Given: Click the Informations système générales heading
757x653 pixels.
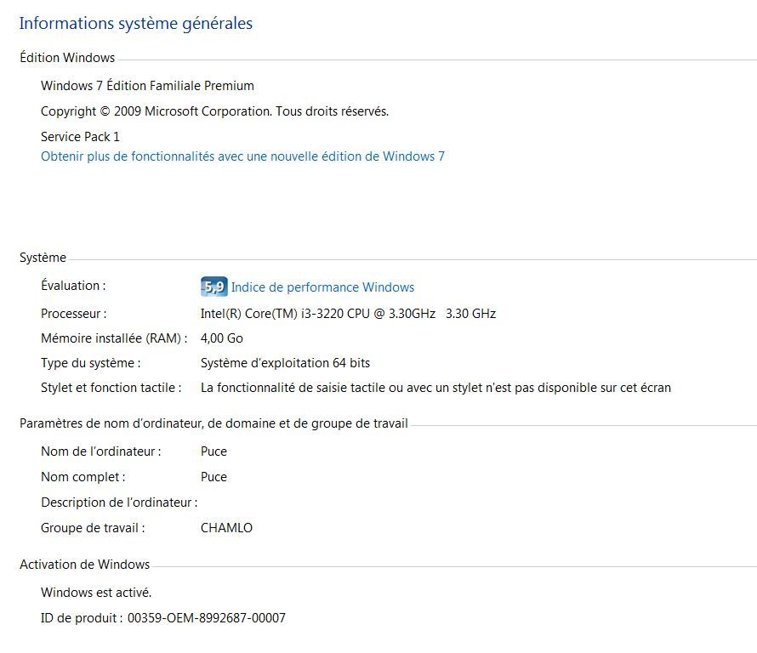Looking at the screenshot, I should click(135, 23).
